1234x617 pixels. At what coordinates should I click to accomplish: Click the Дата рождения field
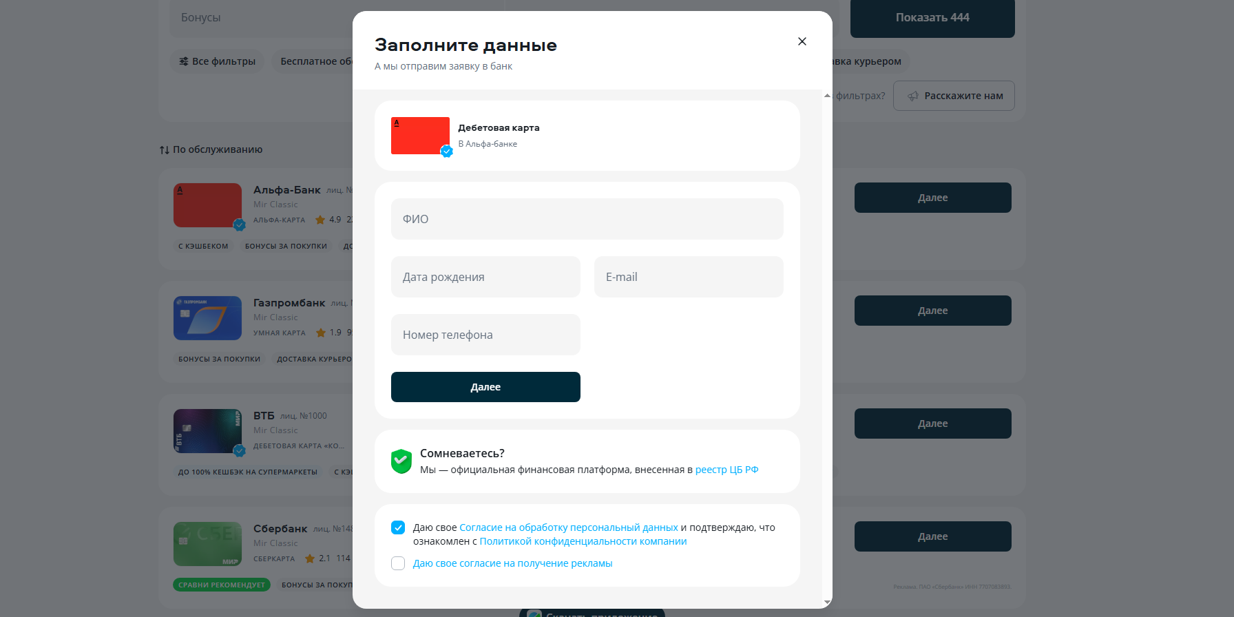(485, 277)
